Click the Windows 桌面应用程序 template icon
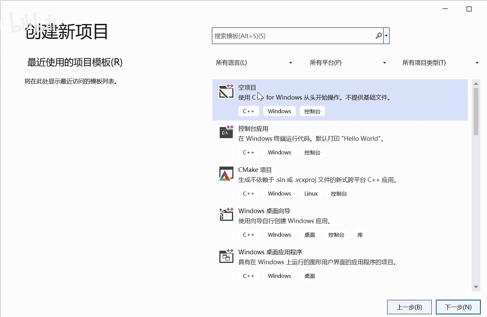The image size is (487, 317). pyautogui.click(x=226, y=256)
